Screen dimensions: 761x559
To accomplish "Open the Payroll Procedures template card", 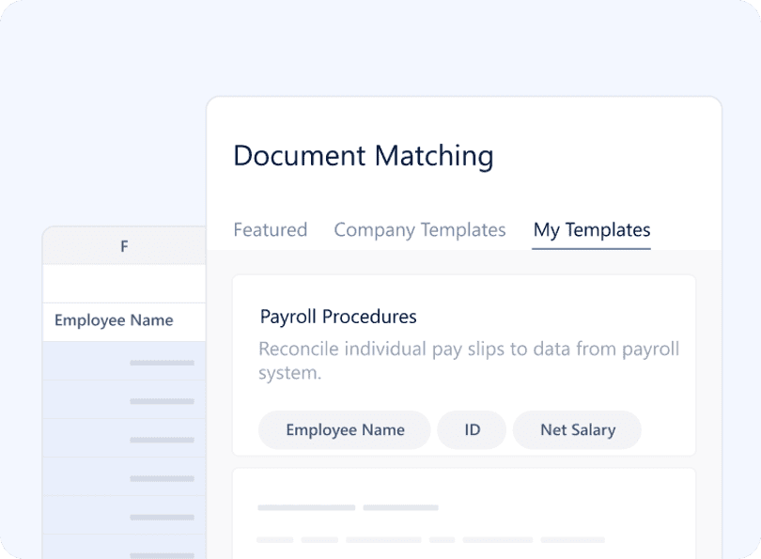I will click(464, 365).
